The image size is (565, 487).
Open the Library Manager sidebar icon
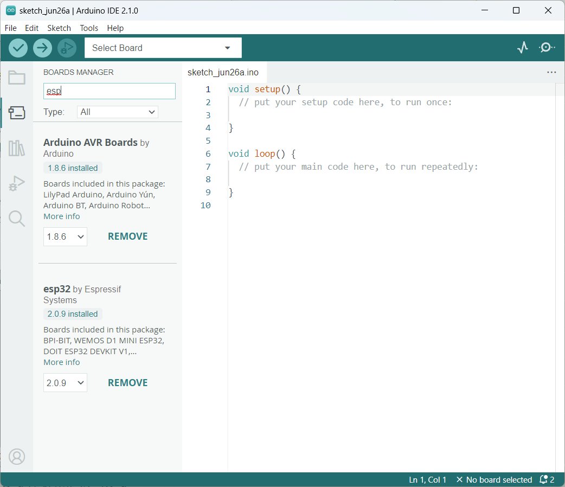pyautogui.click(x=17, y=148)
